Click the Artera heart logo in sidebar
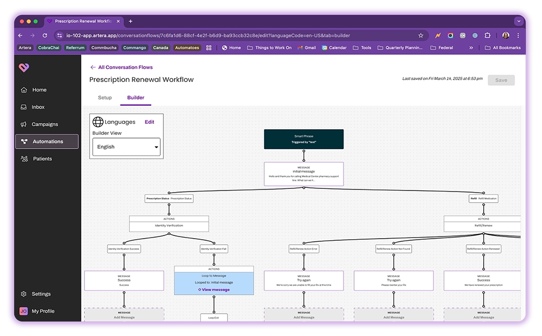The image size is (542, 336). (24, 67)
